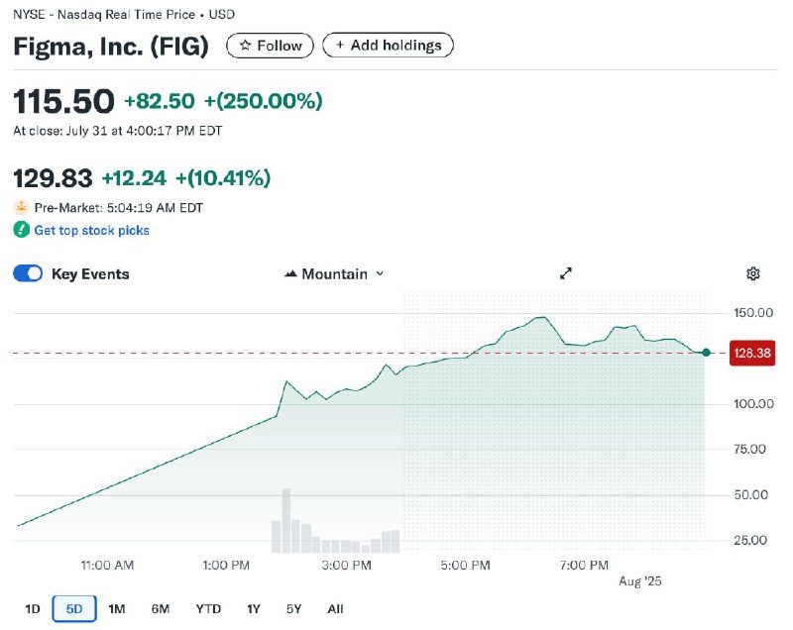Image resolution: width=793 pixels, height=630 pixels.
Task: Click the 100.00 axis label
Action: point(753,404)
